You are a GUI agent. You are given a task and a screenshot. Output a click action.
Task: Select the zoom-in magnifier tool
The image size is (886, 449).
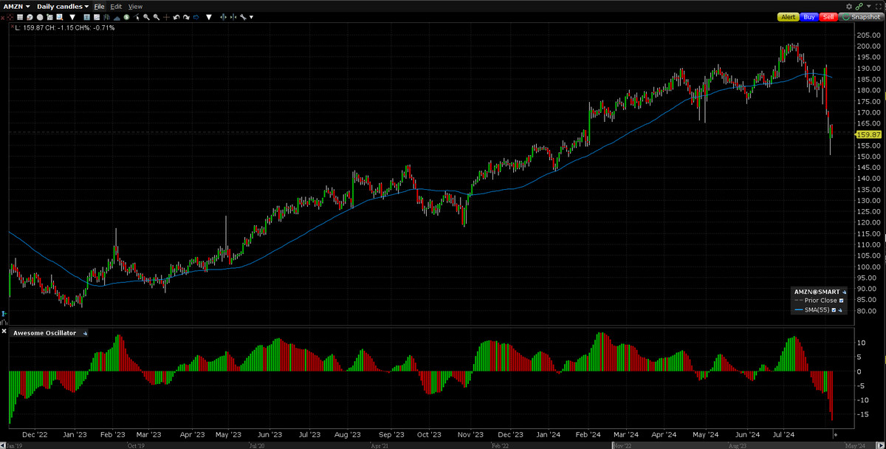[x=146, y=16]
